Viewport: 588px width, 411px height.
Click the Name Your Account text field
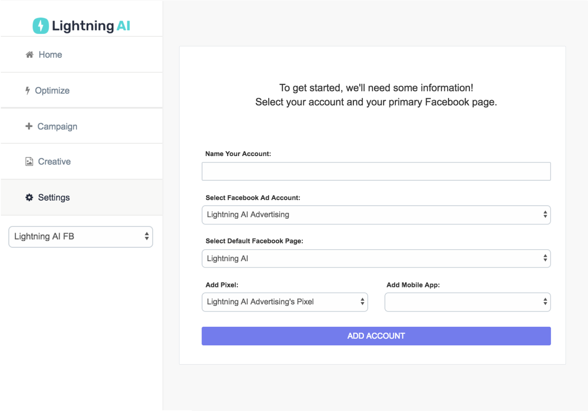pyautogui.click(x=376, y=171)
